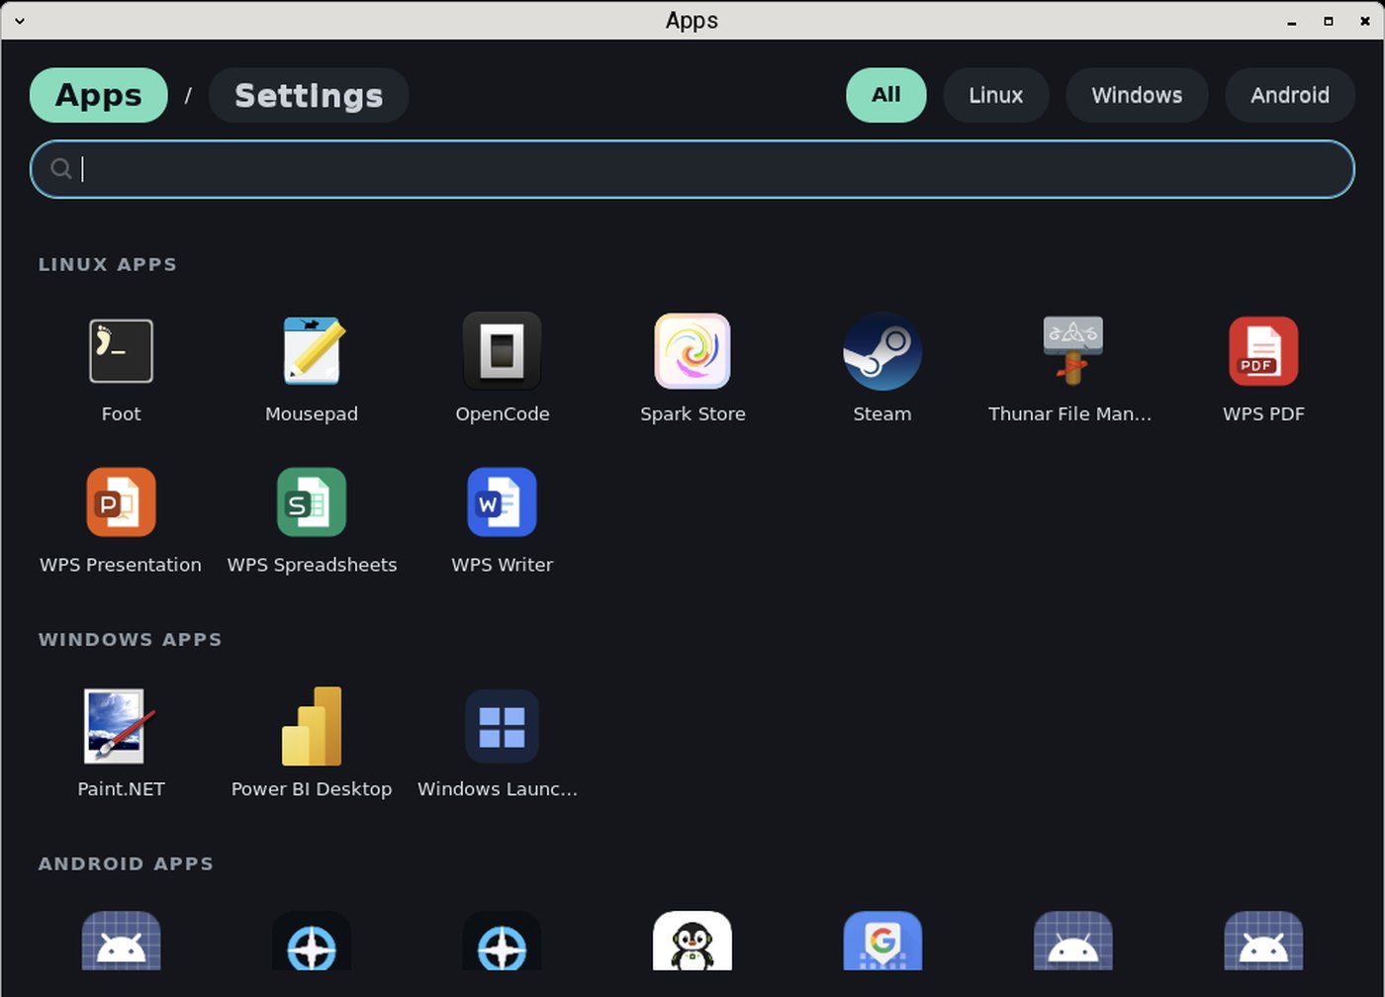Filter apps by Android
The height and width of the screenshot is (997, 1385).
tap(1290, 95)
